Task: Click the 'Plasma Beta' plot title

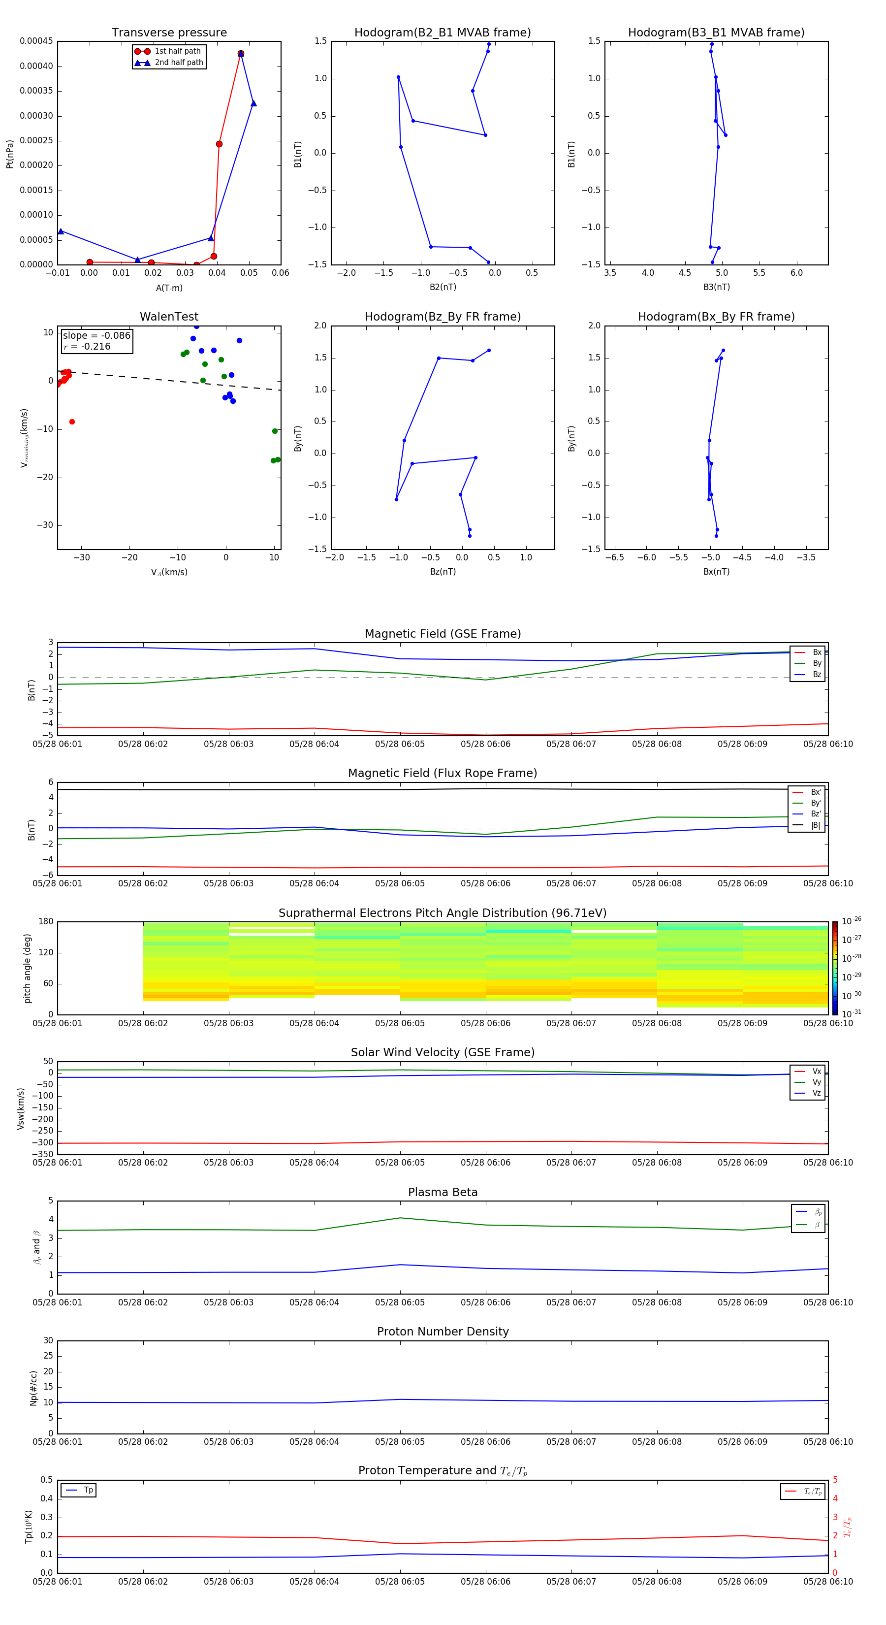Action: [x=443, y=1192]
